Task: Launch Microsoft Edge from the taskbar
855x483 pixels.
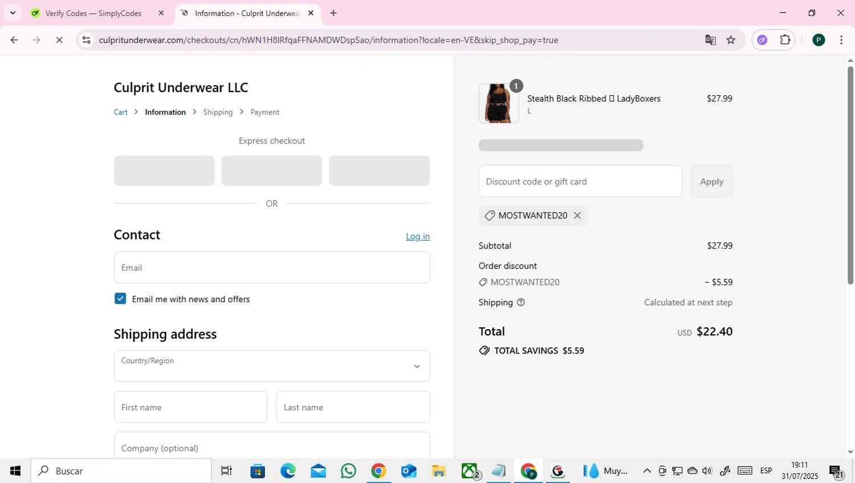Action: 288,471
